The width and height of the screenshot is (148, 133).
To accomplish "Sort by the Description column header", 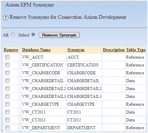I will 114,50.
